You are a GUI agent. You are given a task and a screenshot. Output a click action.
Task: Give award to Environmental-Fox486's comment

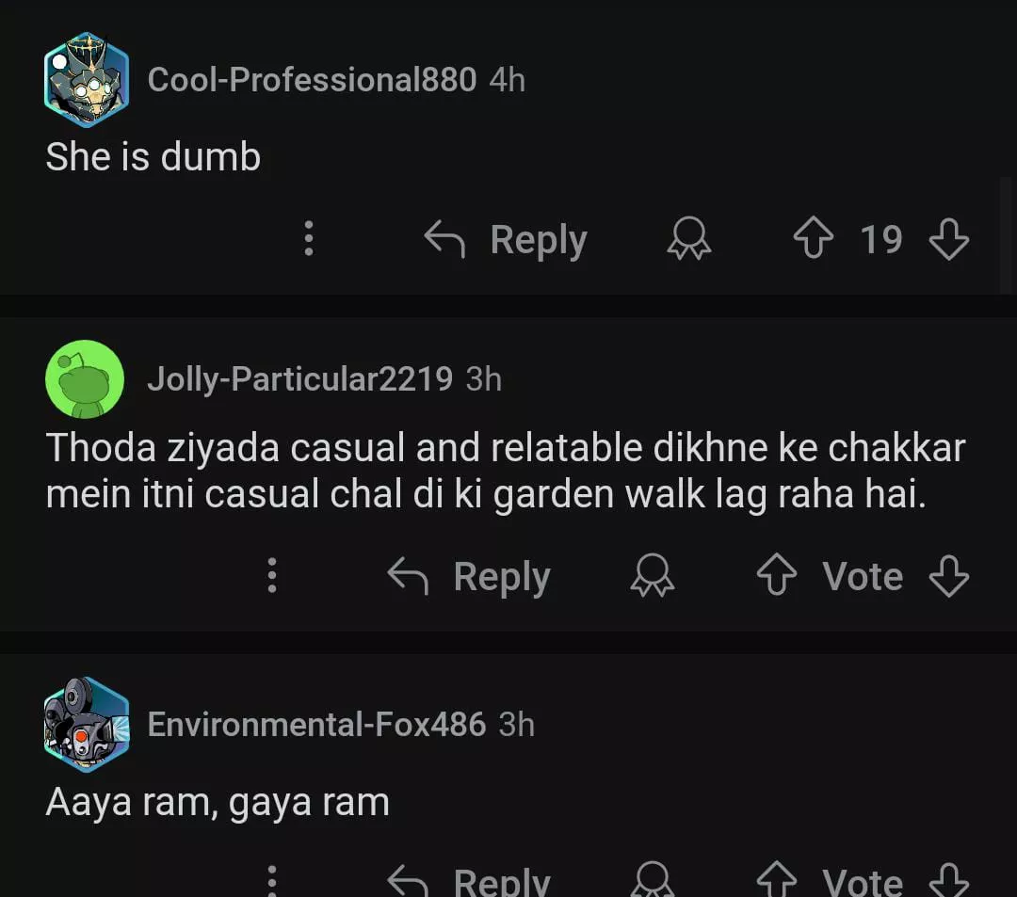[x=652, y=881]
